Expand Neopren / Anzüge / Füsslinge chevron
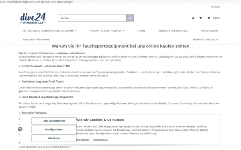 coord(124,31)
